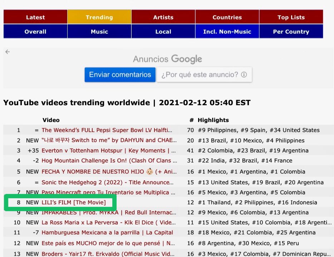Click highlights '#18 Mexico, #21 Colombia, #25 Argentina'

pyautogui.click(x=257, y=232)
